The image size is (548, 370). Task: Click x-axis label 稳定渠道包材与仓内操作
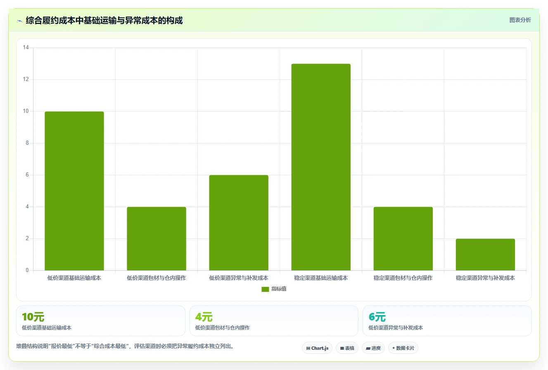pos(403,278)
